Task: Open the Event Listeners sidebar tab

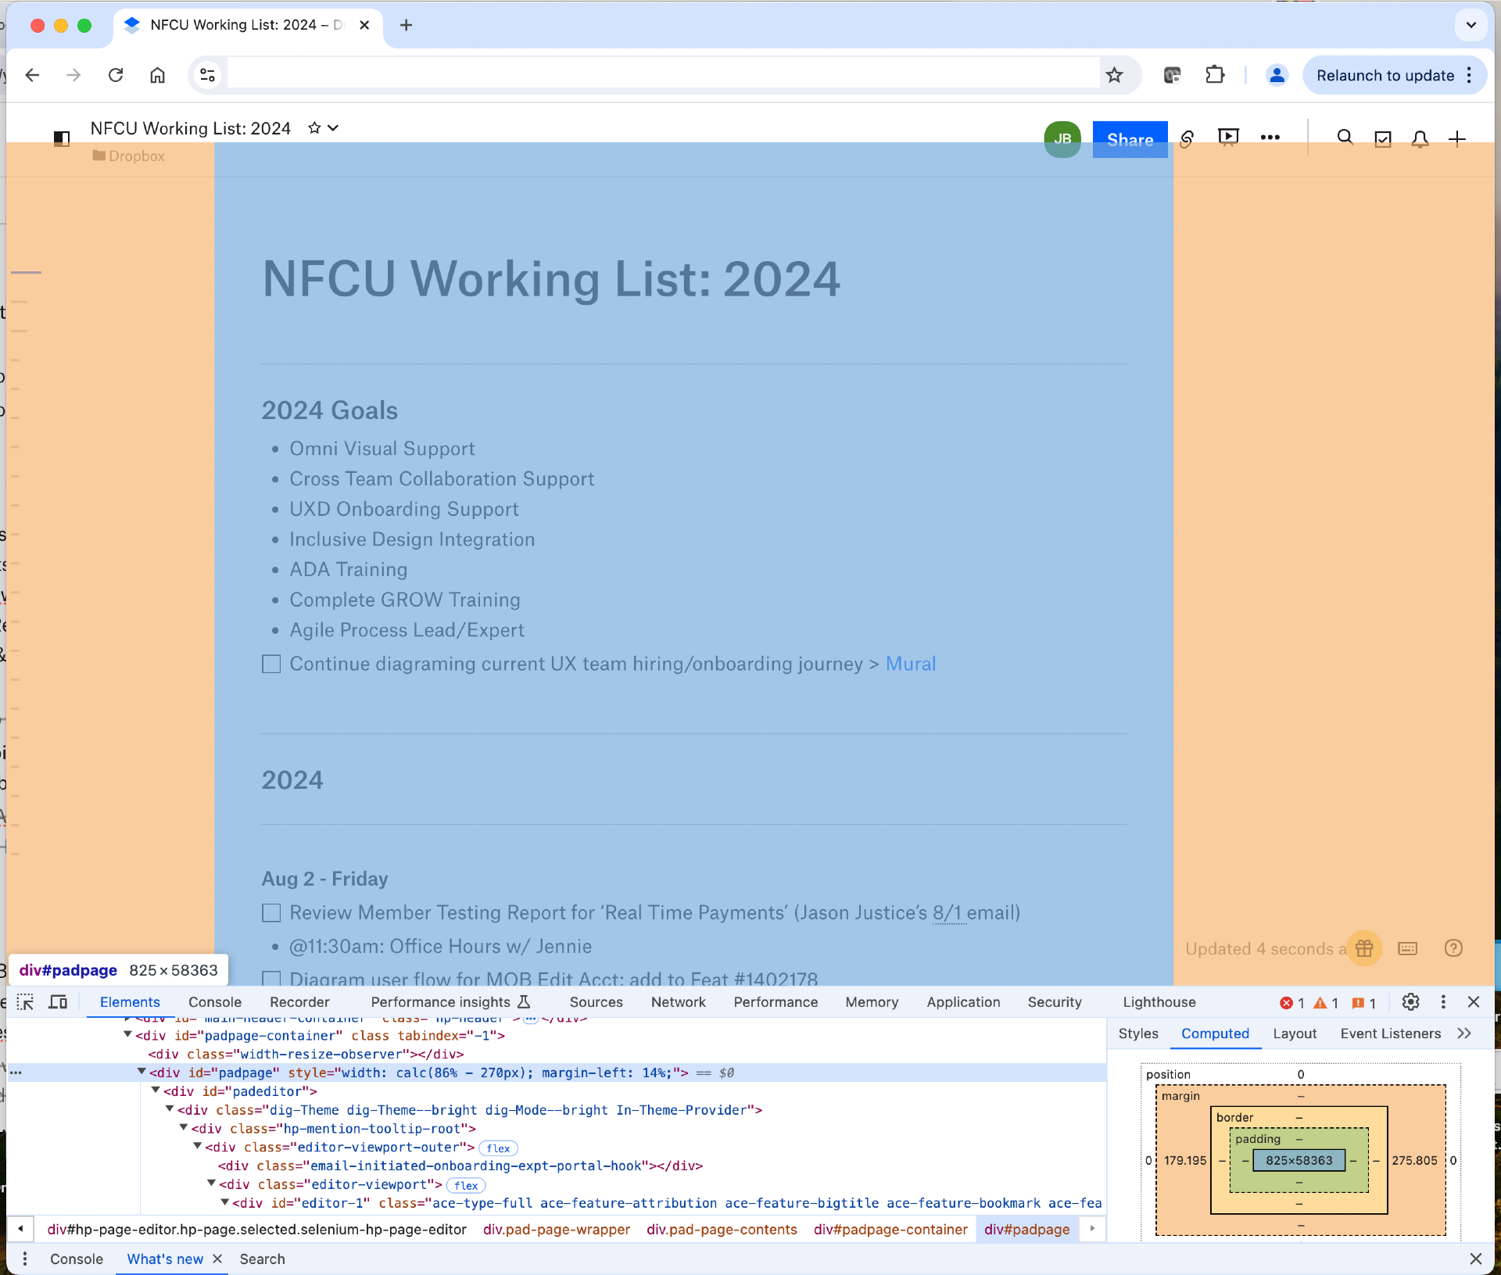Action: pyautogui.click(x=1391, y=1033)
